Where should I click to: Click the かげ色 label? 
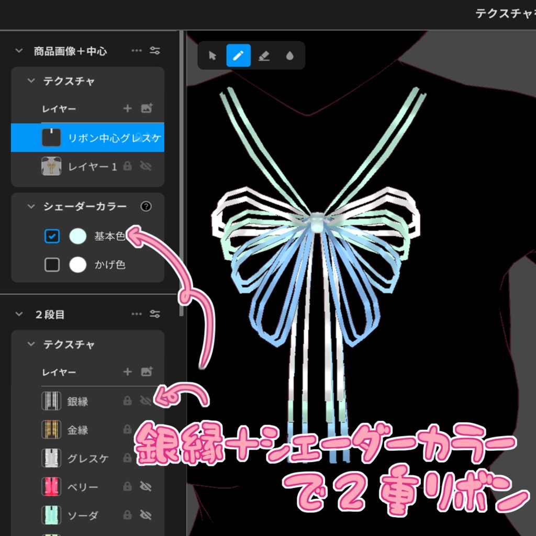pos(110,264)
